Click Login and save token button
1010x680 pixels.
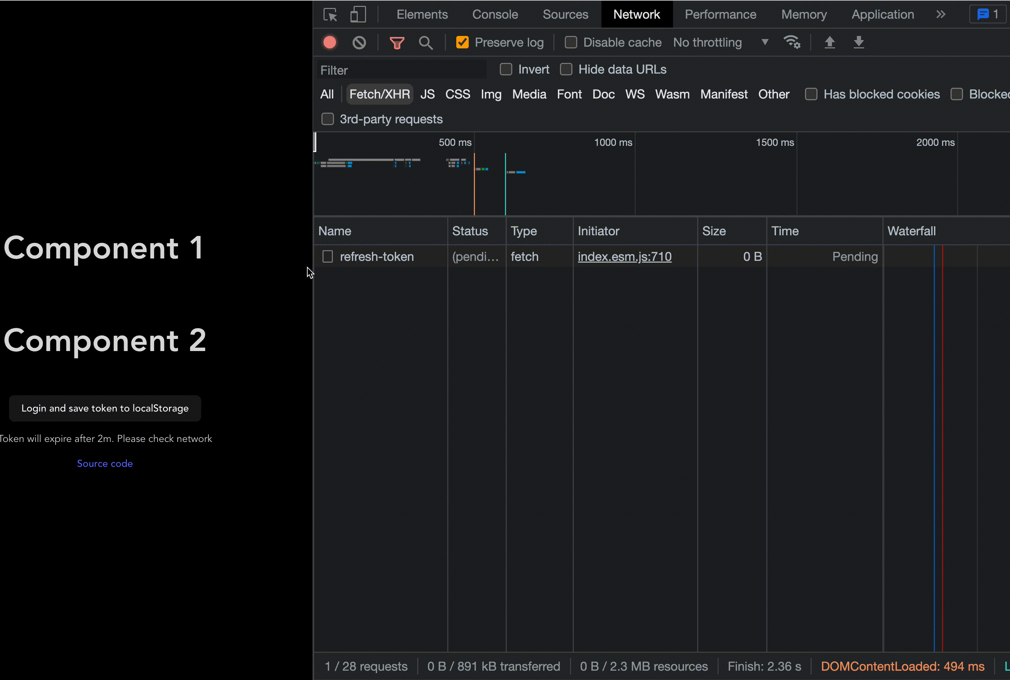coord(105,408)
